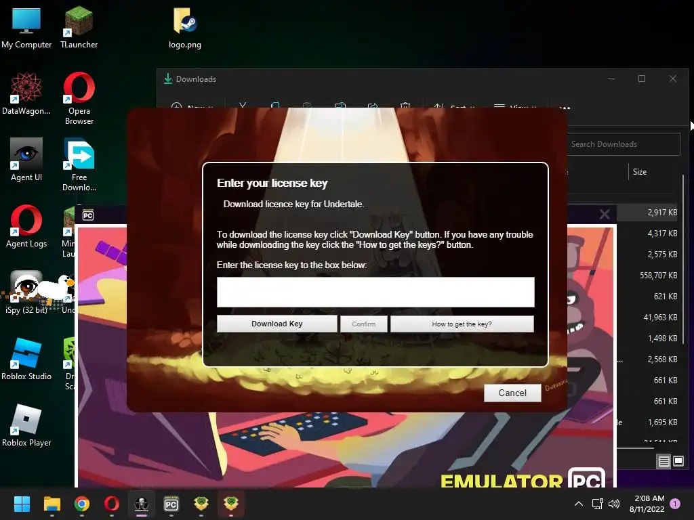Select the 558,707 KB file row in Downloads
The height and width of the screenshot is (520, 694).
click(647, 276)
